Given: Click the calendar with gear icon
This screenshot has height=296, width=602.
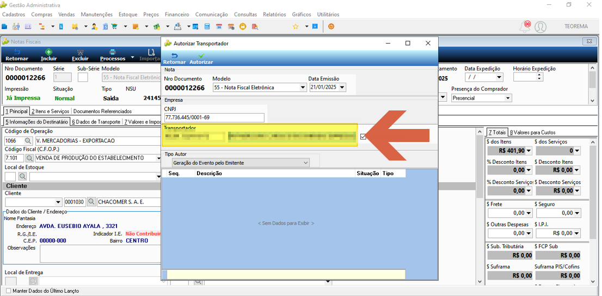Looking at the screenshot, I should coord(231,27).
